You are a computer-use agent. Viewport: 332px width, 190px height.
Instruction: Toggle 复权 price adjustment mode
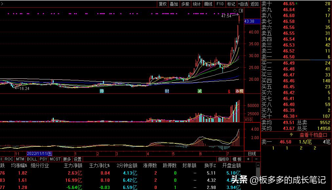[163, 4]
